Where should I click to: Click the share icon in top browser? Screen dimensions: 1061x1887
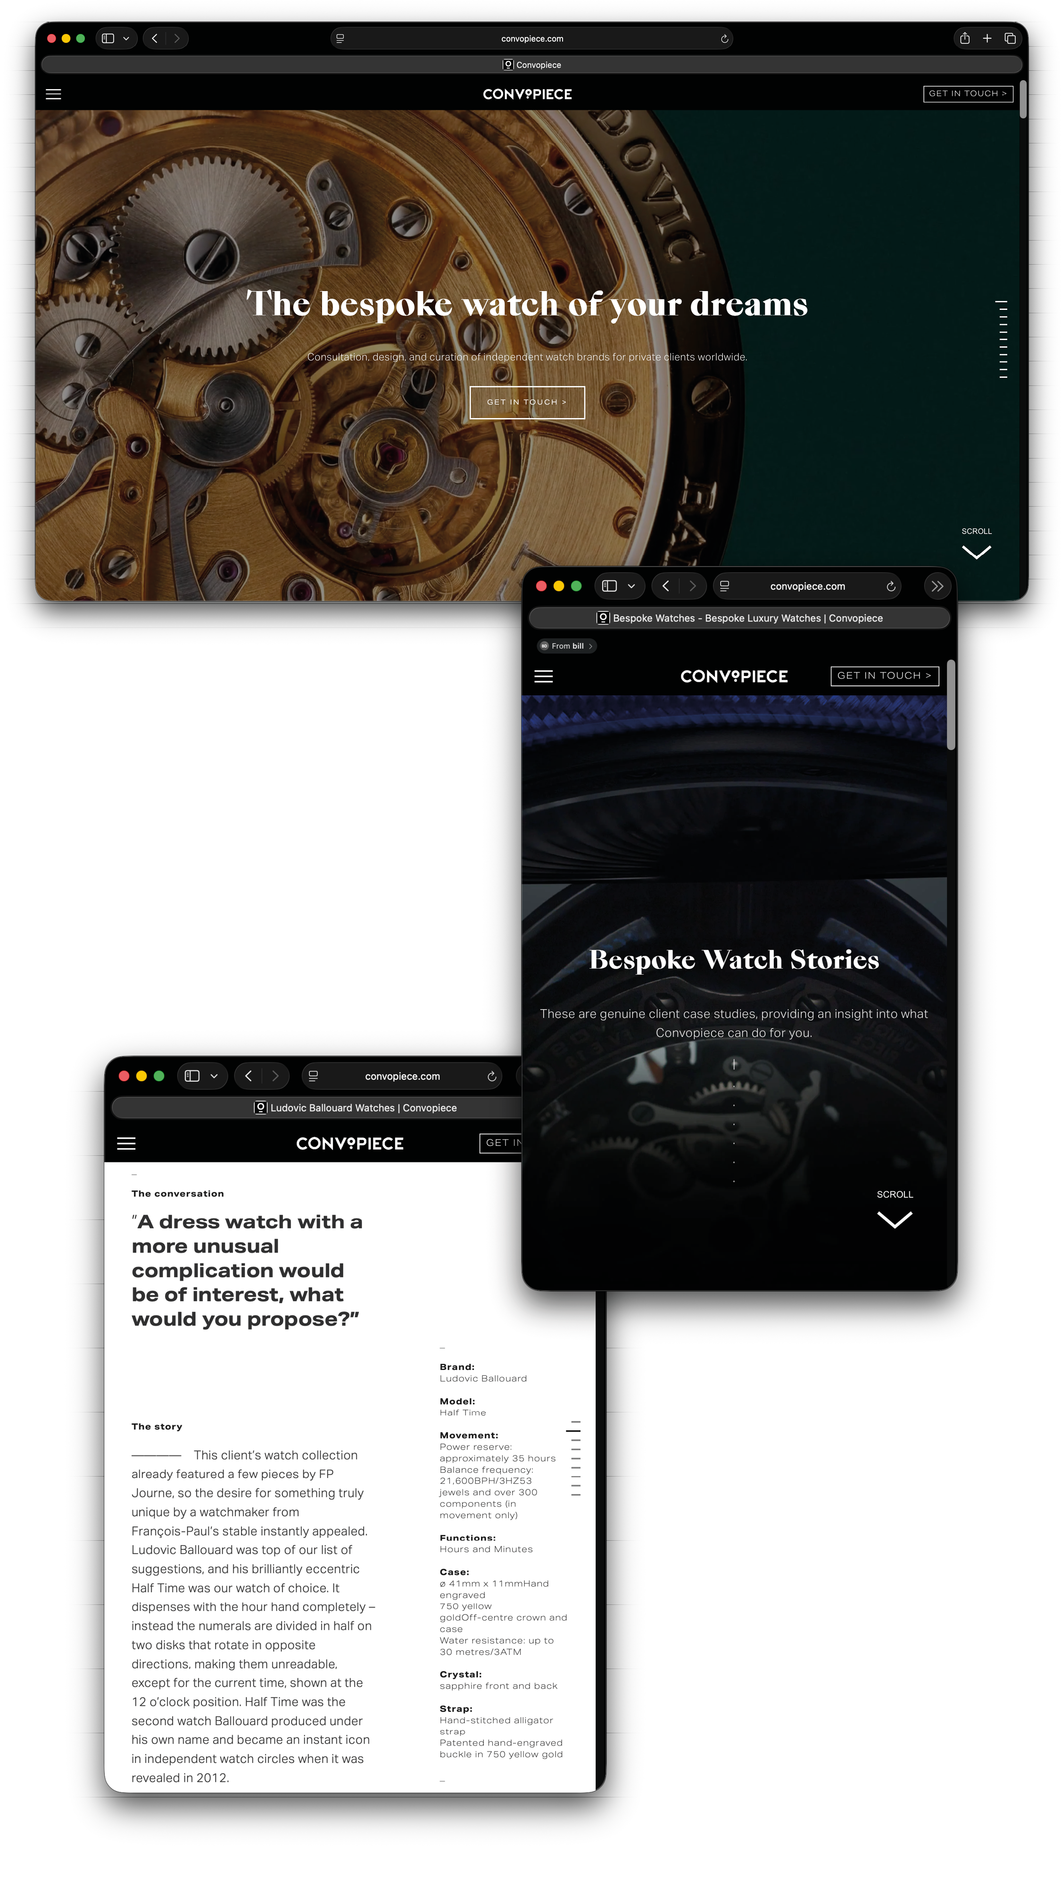click(x=964, y=38)
